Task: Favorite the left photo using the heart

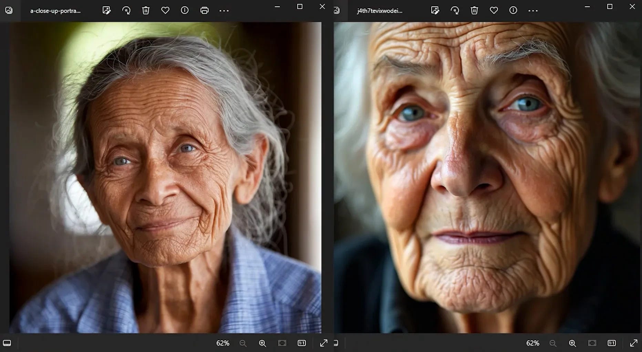Action: 165,10
